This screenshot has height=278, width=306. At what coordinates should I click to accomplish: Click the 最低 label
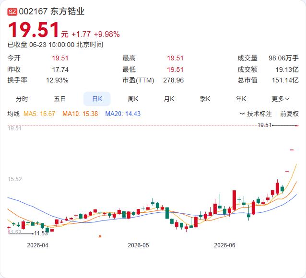129,69
